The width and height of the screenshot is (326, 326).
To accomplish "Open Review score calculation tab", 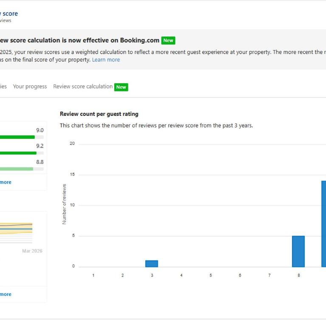I will tap(83, 87).
